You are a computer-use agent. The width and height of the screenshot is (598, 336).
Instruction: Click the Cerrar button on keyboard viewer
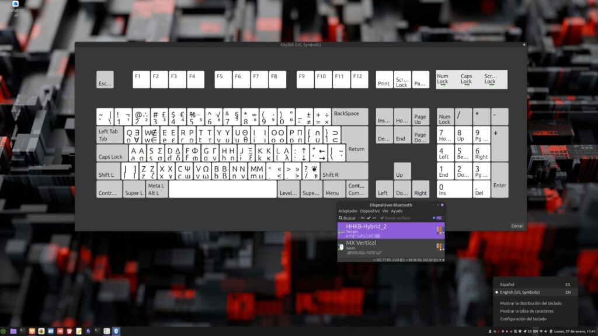pyautogui.click(x=516, y=226)
